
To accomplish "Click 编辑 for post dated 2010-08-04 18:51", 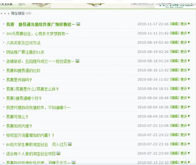I will point(175,89).
